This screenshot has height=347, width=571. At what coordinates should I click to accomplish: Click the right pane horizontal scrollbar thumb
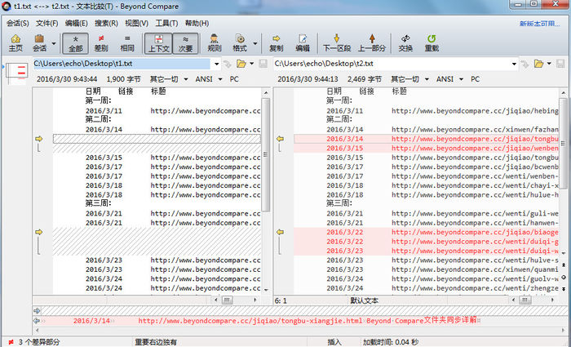[525, 300]
